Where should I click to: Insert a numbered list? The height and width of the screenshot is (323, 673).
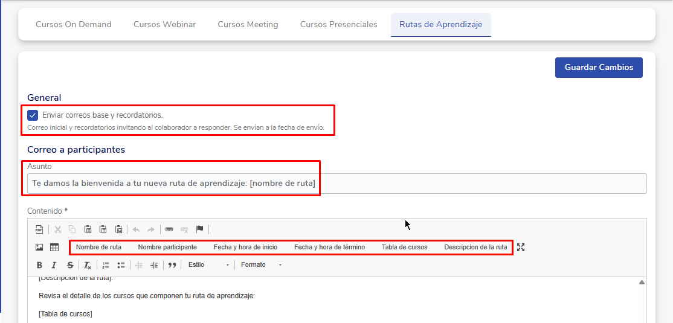tap(106, 265)
